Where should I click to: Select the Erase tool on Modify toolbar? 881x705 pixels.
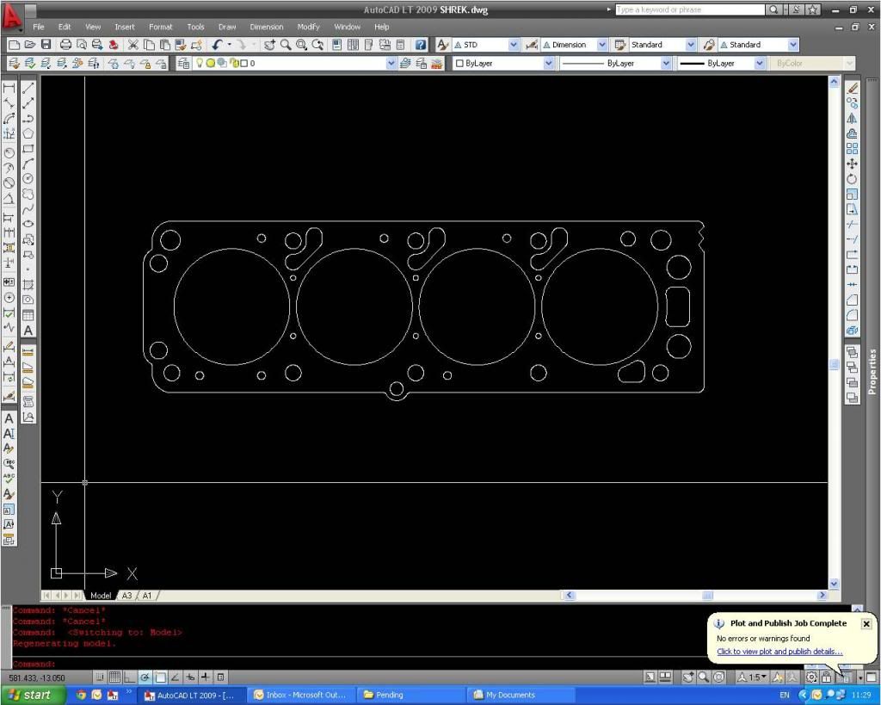853,89
